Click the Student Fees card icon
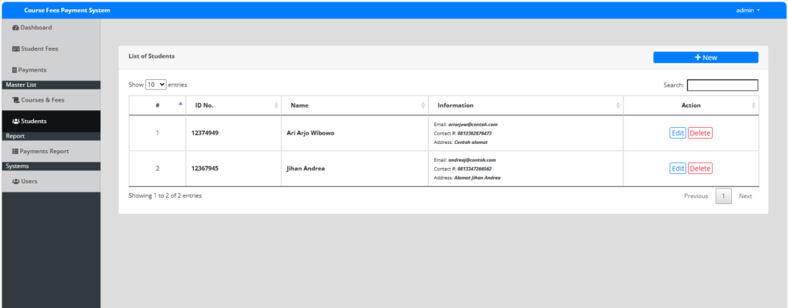 tap(15, 49)
